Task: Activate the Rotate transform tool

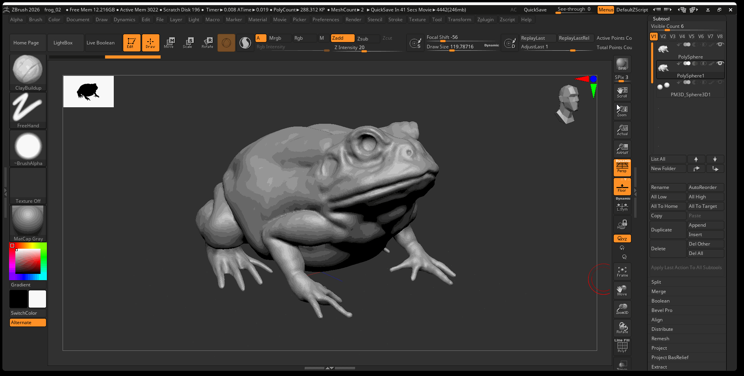Action: (x=207, y=42)
